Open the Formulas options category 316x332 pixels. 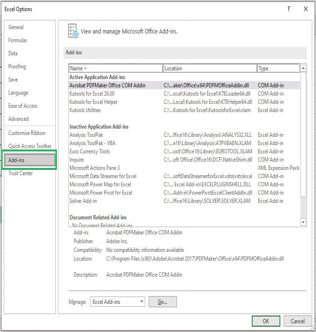point(18,40)
